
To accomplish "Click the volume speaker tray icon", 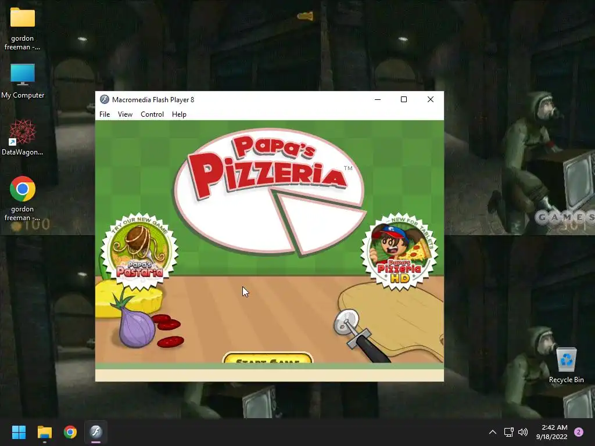I will point(523,432).
